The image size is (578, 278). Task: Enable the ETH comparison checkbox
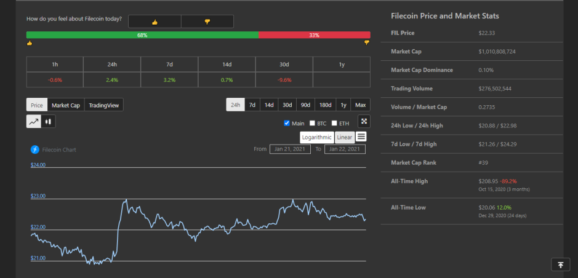(x=334, y=123)
